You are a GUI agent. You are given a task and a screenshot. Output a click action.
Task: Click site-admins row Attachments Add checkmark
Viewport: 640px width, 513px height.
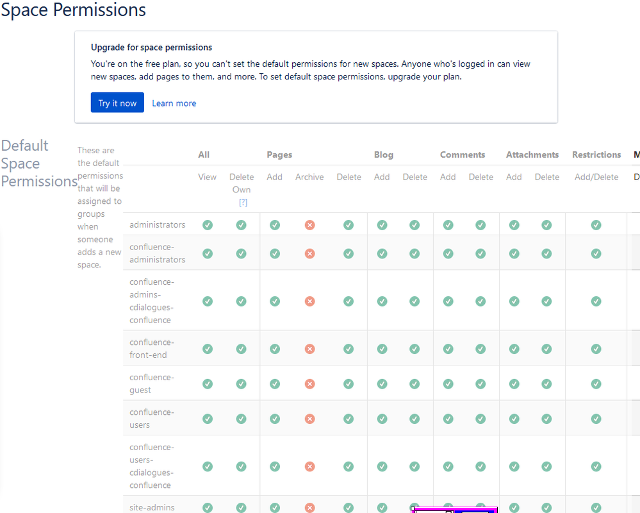point(514,507)
